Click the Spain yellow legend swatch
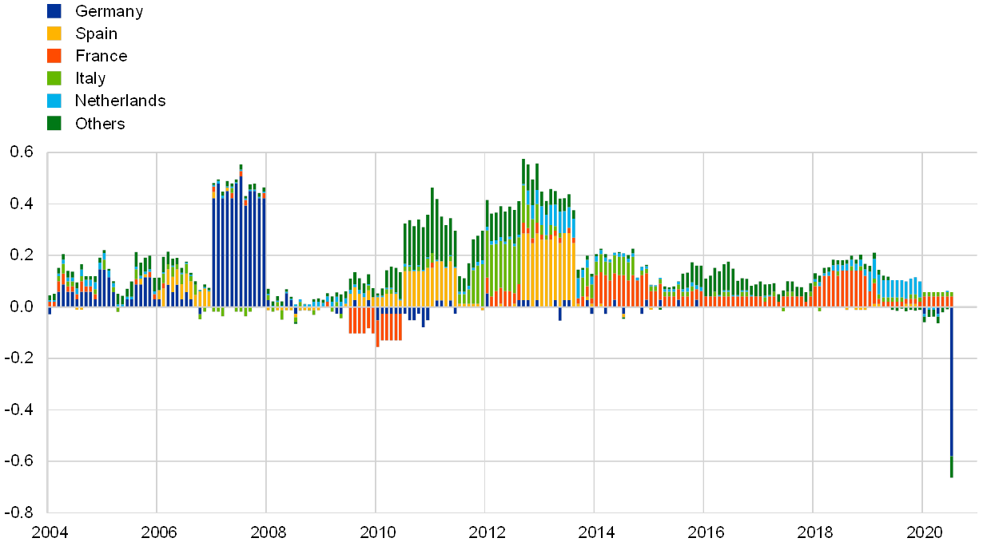The image size is (991, 546). point(54,34)
